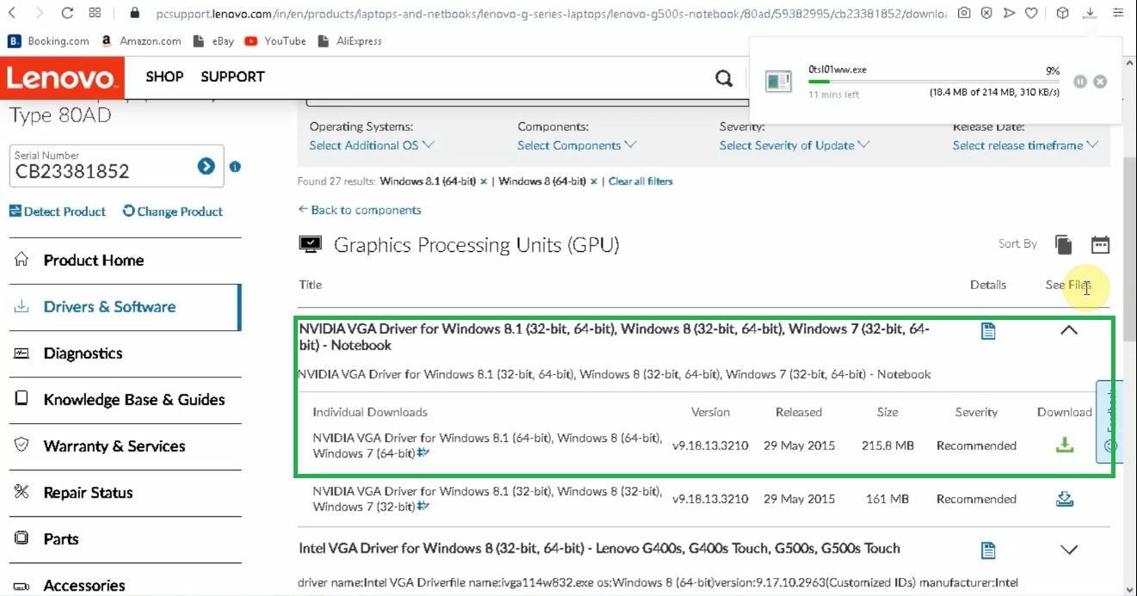Click the info icon beside Serial Number

234,166
